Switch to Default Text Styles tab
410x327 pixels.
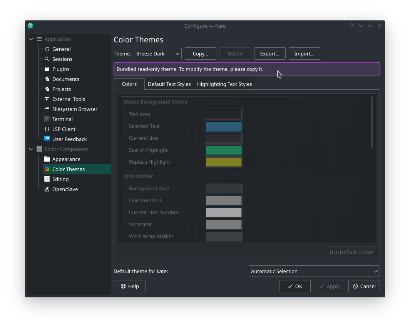click(x=169, y=84)
